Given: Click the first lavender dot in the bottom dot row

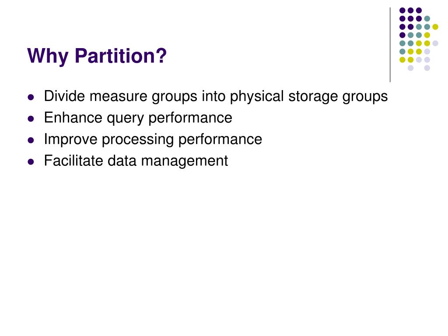Looking at the screenshot, I should click(410, 68).
